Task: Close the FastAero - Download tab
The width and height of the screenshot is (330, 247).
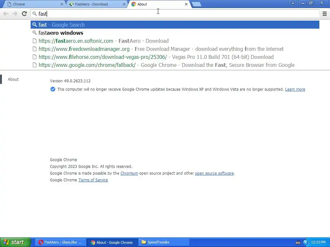Action: 124,4
